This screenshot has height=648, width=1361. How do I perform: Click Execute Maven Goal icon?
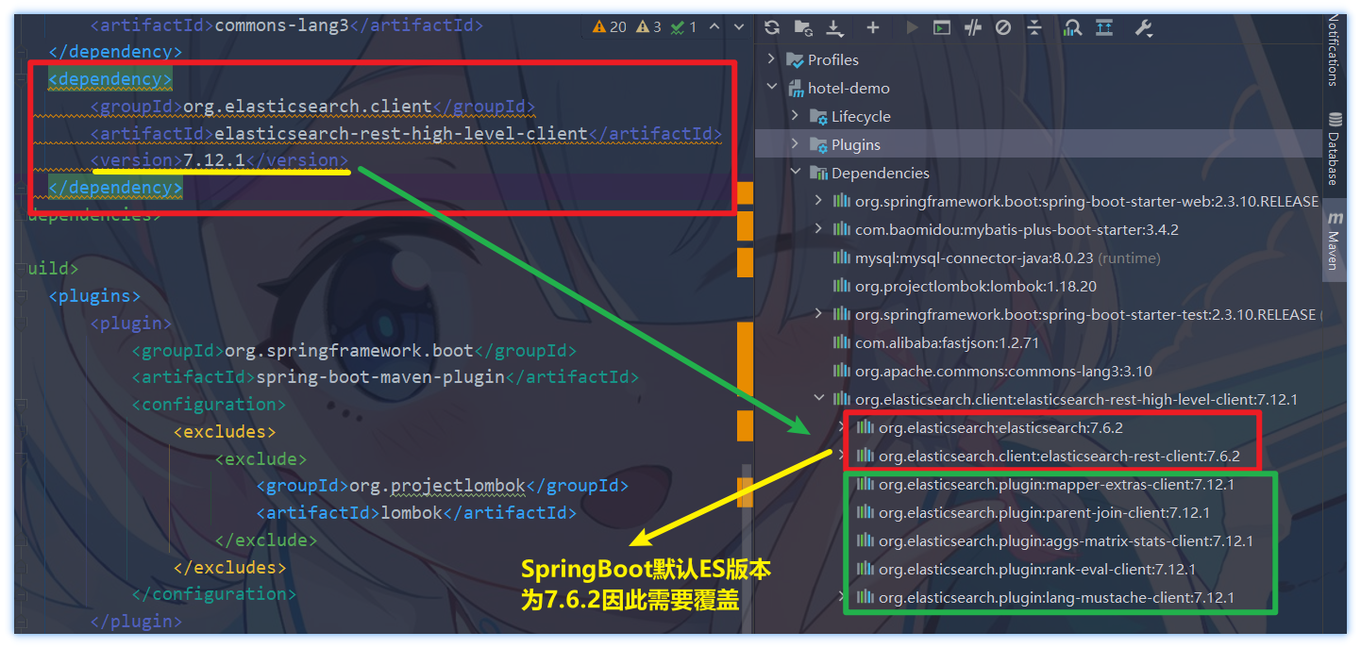point(941,27)
